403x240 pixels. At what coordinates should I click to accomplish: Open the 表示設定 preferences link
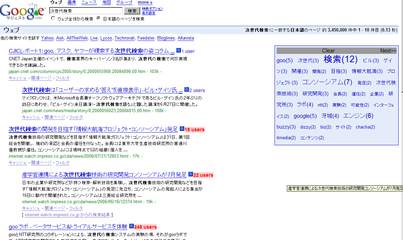[148, 13]
